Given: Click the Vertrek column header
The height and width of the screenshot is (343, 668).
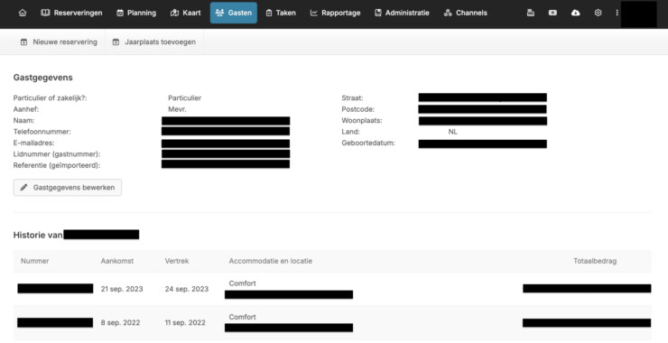Looking at the screenshot, I should 177,261.
